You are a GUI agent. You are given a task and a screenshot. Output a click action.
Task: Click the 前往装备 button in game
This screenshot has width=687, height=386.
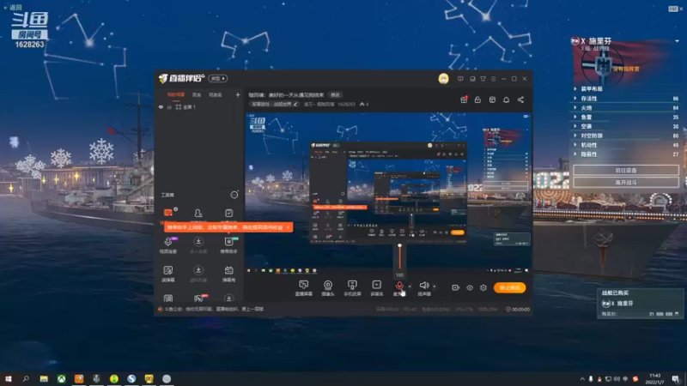626,170
